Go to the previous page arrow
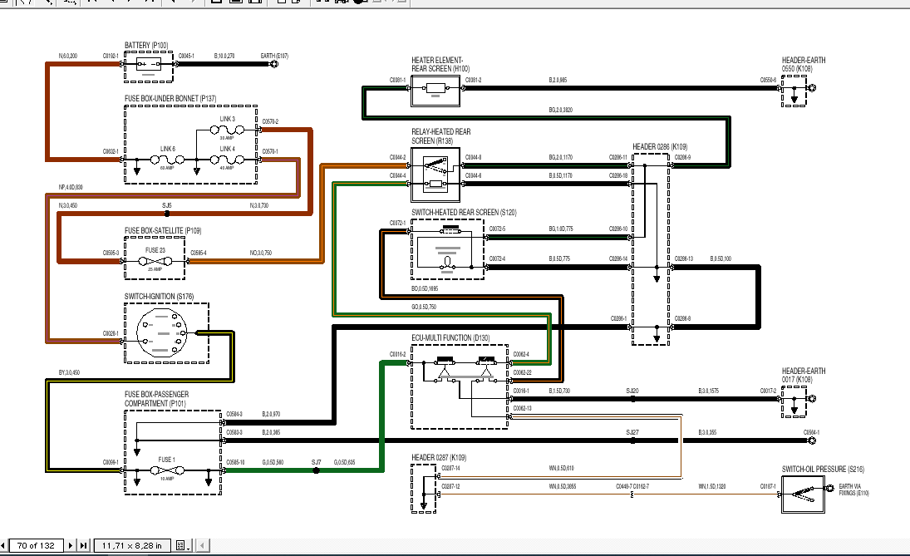Image resolution: width=910 pixels, height=556 pixels. coord(3,545)
